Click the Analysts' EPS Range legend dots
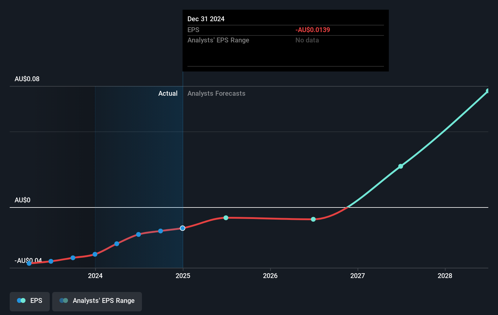This screenshot has width=498, height=315. point(63,300)
